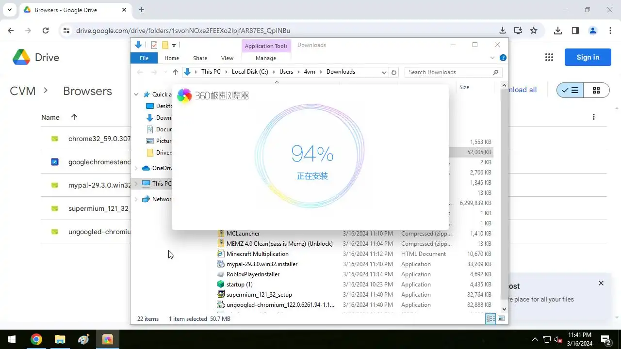Screen dimensions: 621x349
Task: Open recent locations dropdown in Explorer
Action: point(165,72)
